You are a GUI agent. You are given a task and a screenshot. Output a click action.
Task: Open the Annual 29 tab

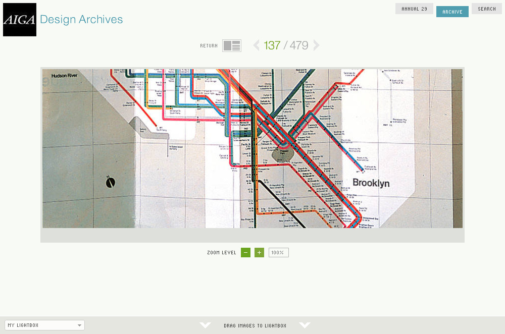414,9
